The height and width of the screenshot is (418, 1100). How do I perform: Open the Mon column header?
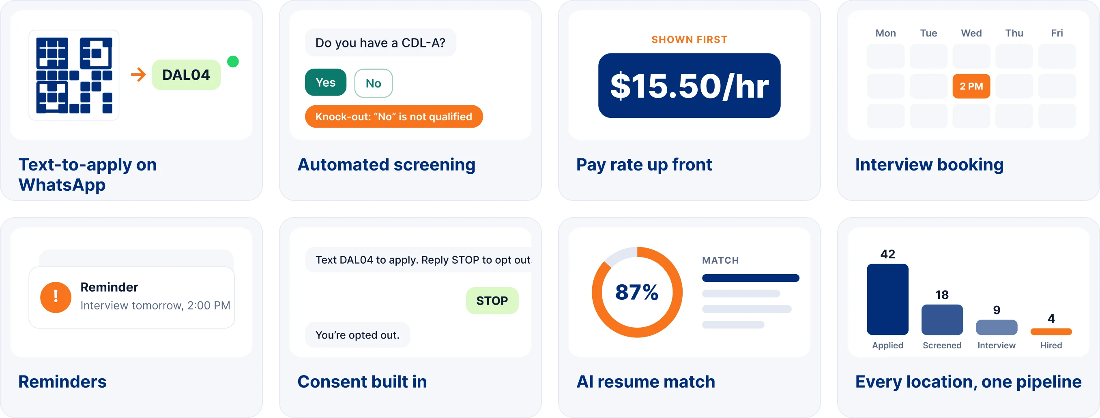point(885,33)
